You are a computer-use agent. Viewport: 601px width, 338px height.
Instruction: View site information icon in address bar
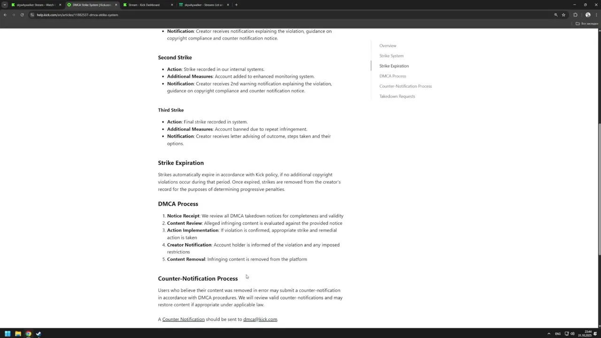click(x=32, y=15)
